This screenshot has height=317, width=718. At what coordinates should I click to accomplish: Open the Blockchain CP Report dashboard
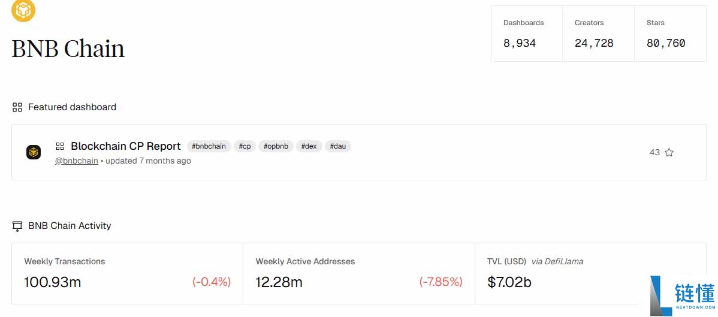126,146
